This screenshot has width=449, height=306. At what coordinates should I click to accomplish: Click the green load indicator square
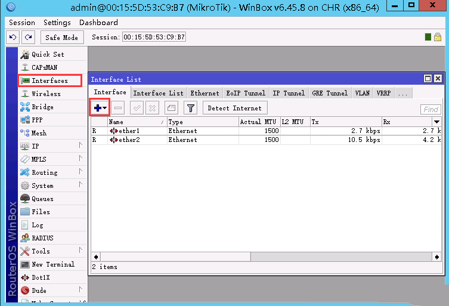428,37
